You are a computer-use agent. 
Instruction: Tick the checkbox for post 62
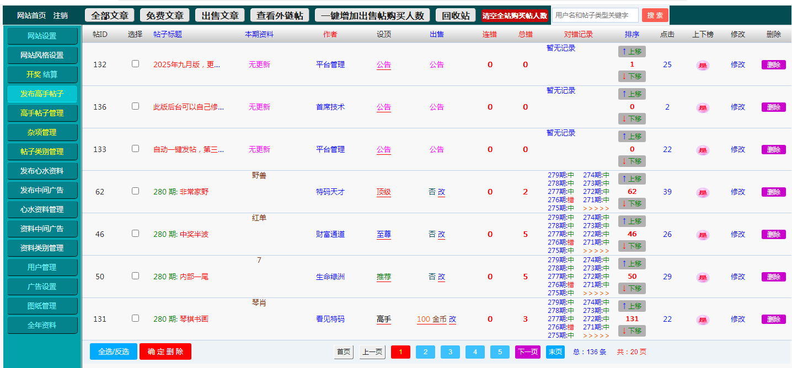point(135,191)
